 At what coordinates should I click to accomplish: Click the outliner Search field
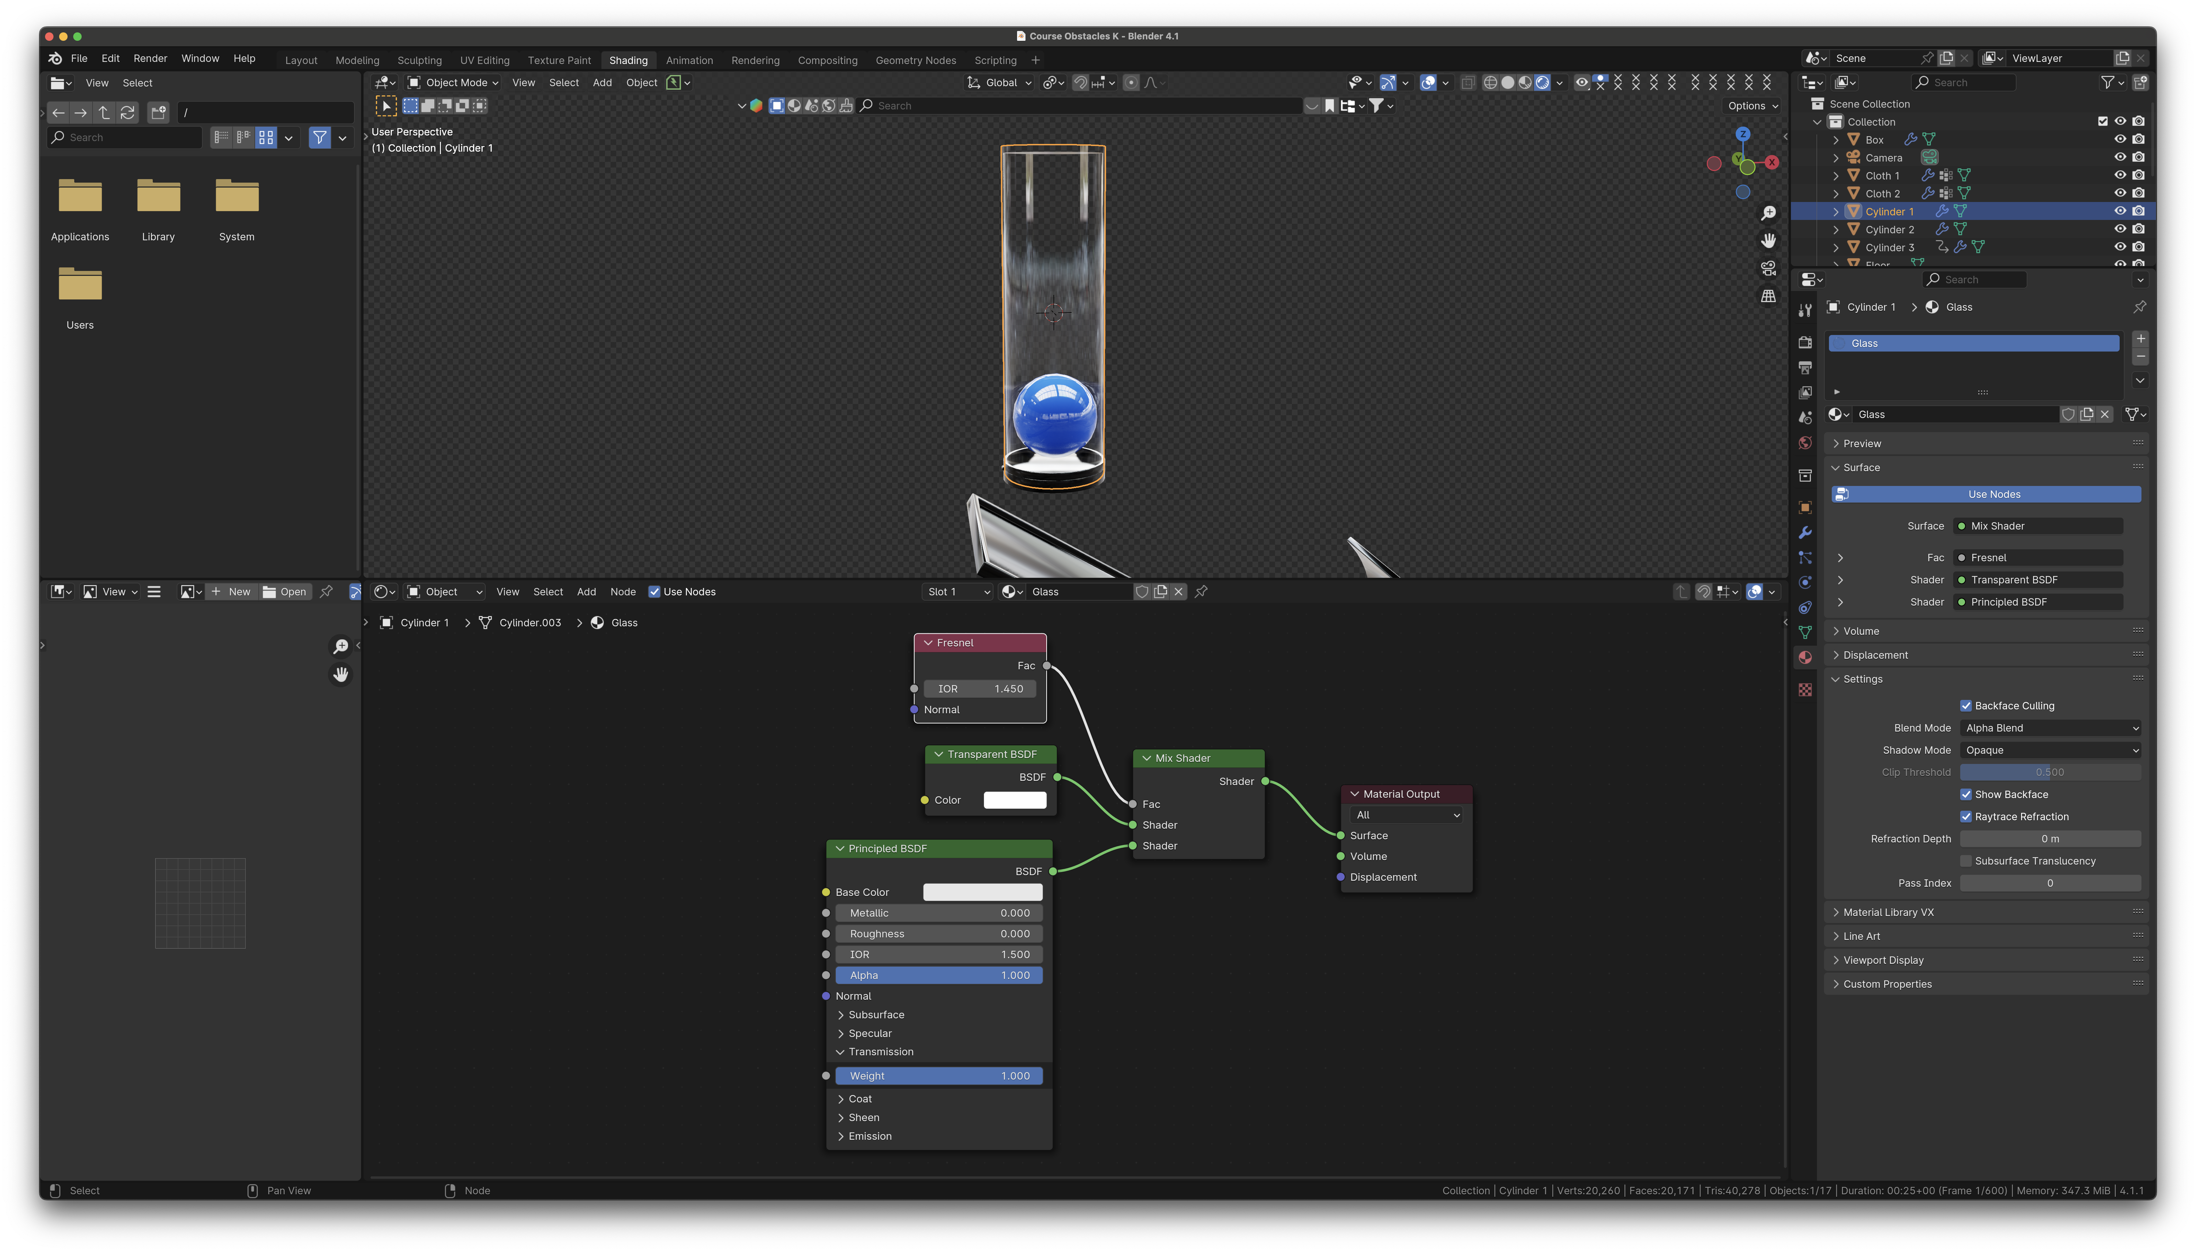pos(1963,83)
